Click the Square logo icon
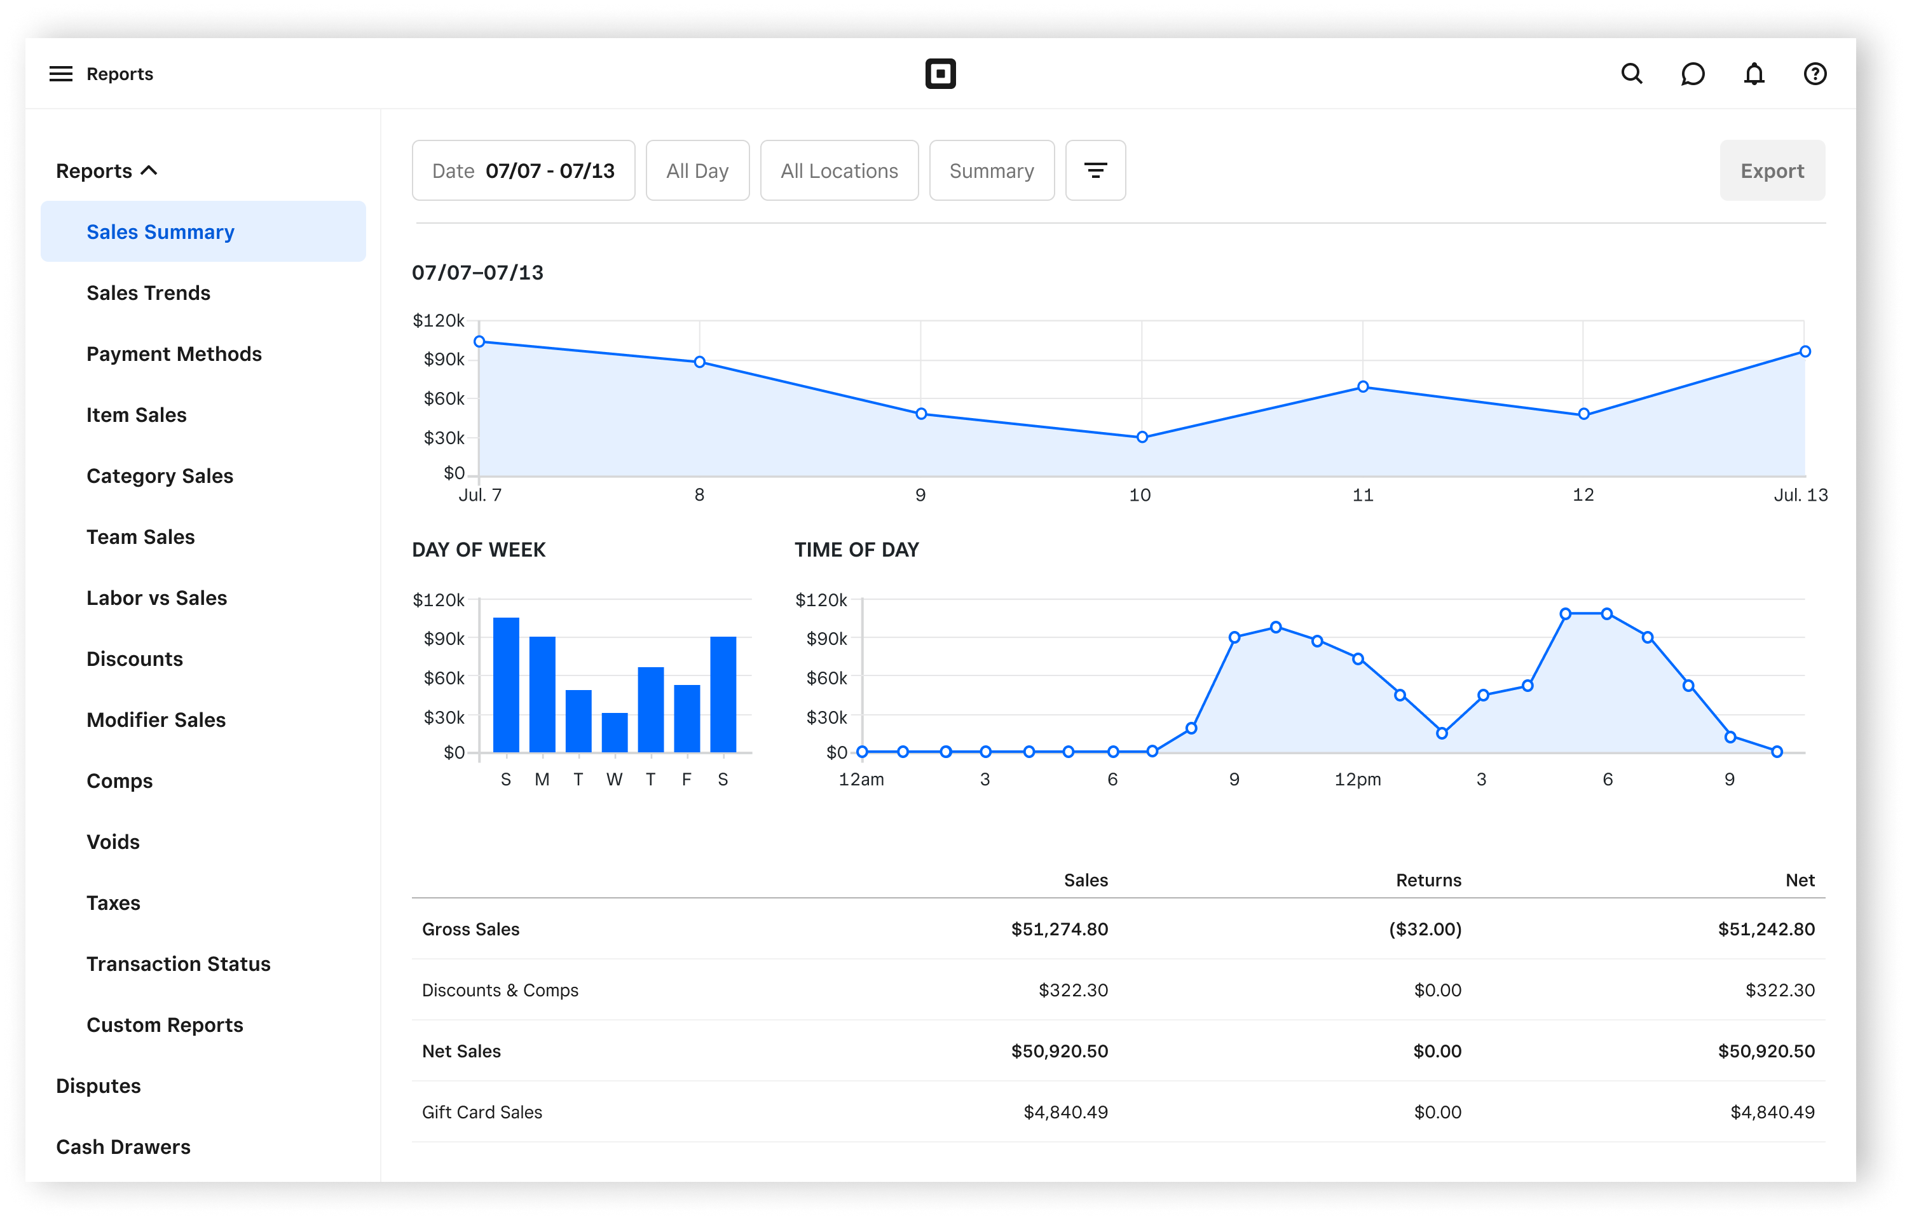 [x=940, y=74]
